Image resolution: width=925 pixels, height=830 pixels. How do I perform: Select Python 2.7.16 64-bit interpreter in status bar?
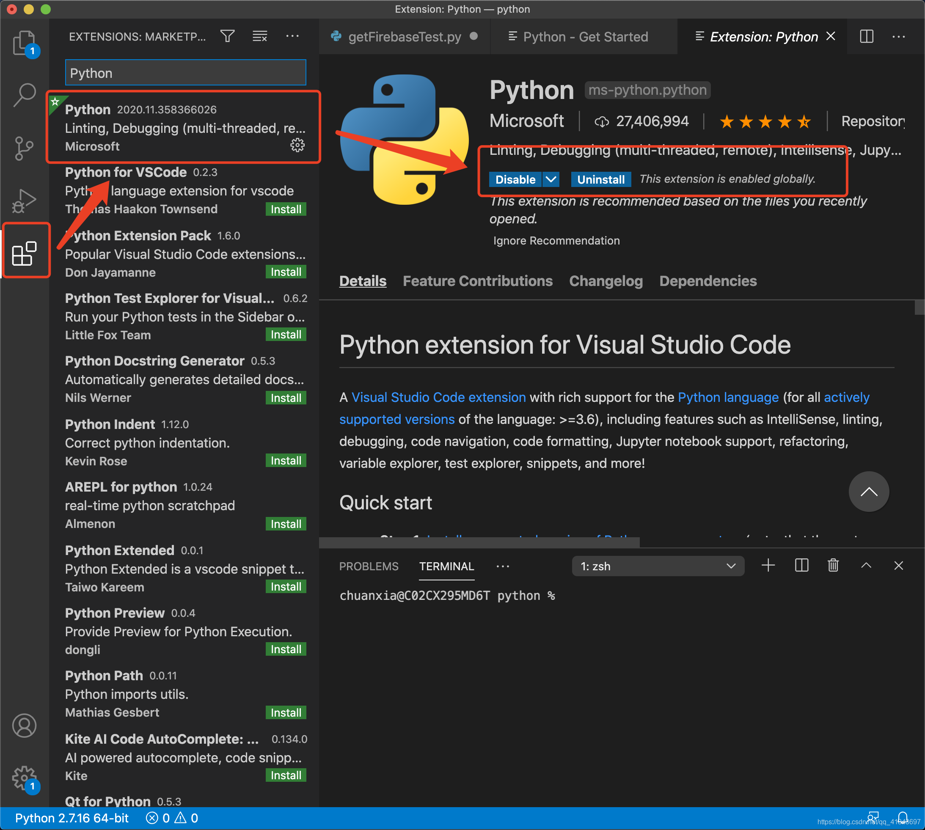pos(72,818)
